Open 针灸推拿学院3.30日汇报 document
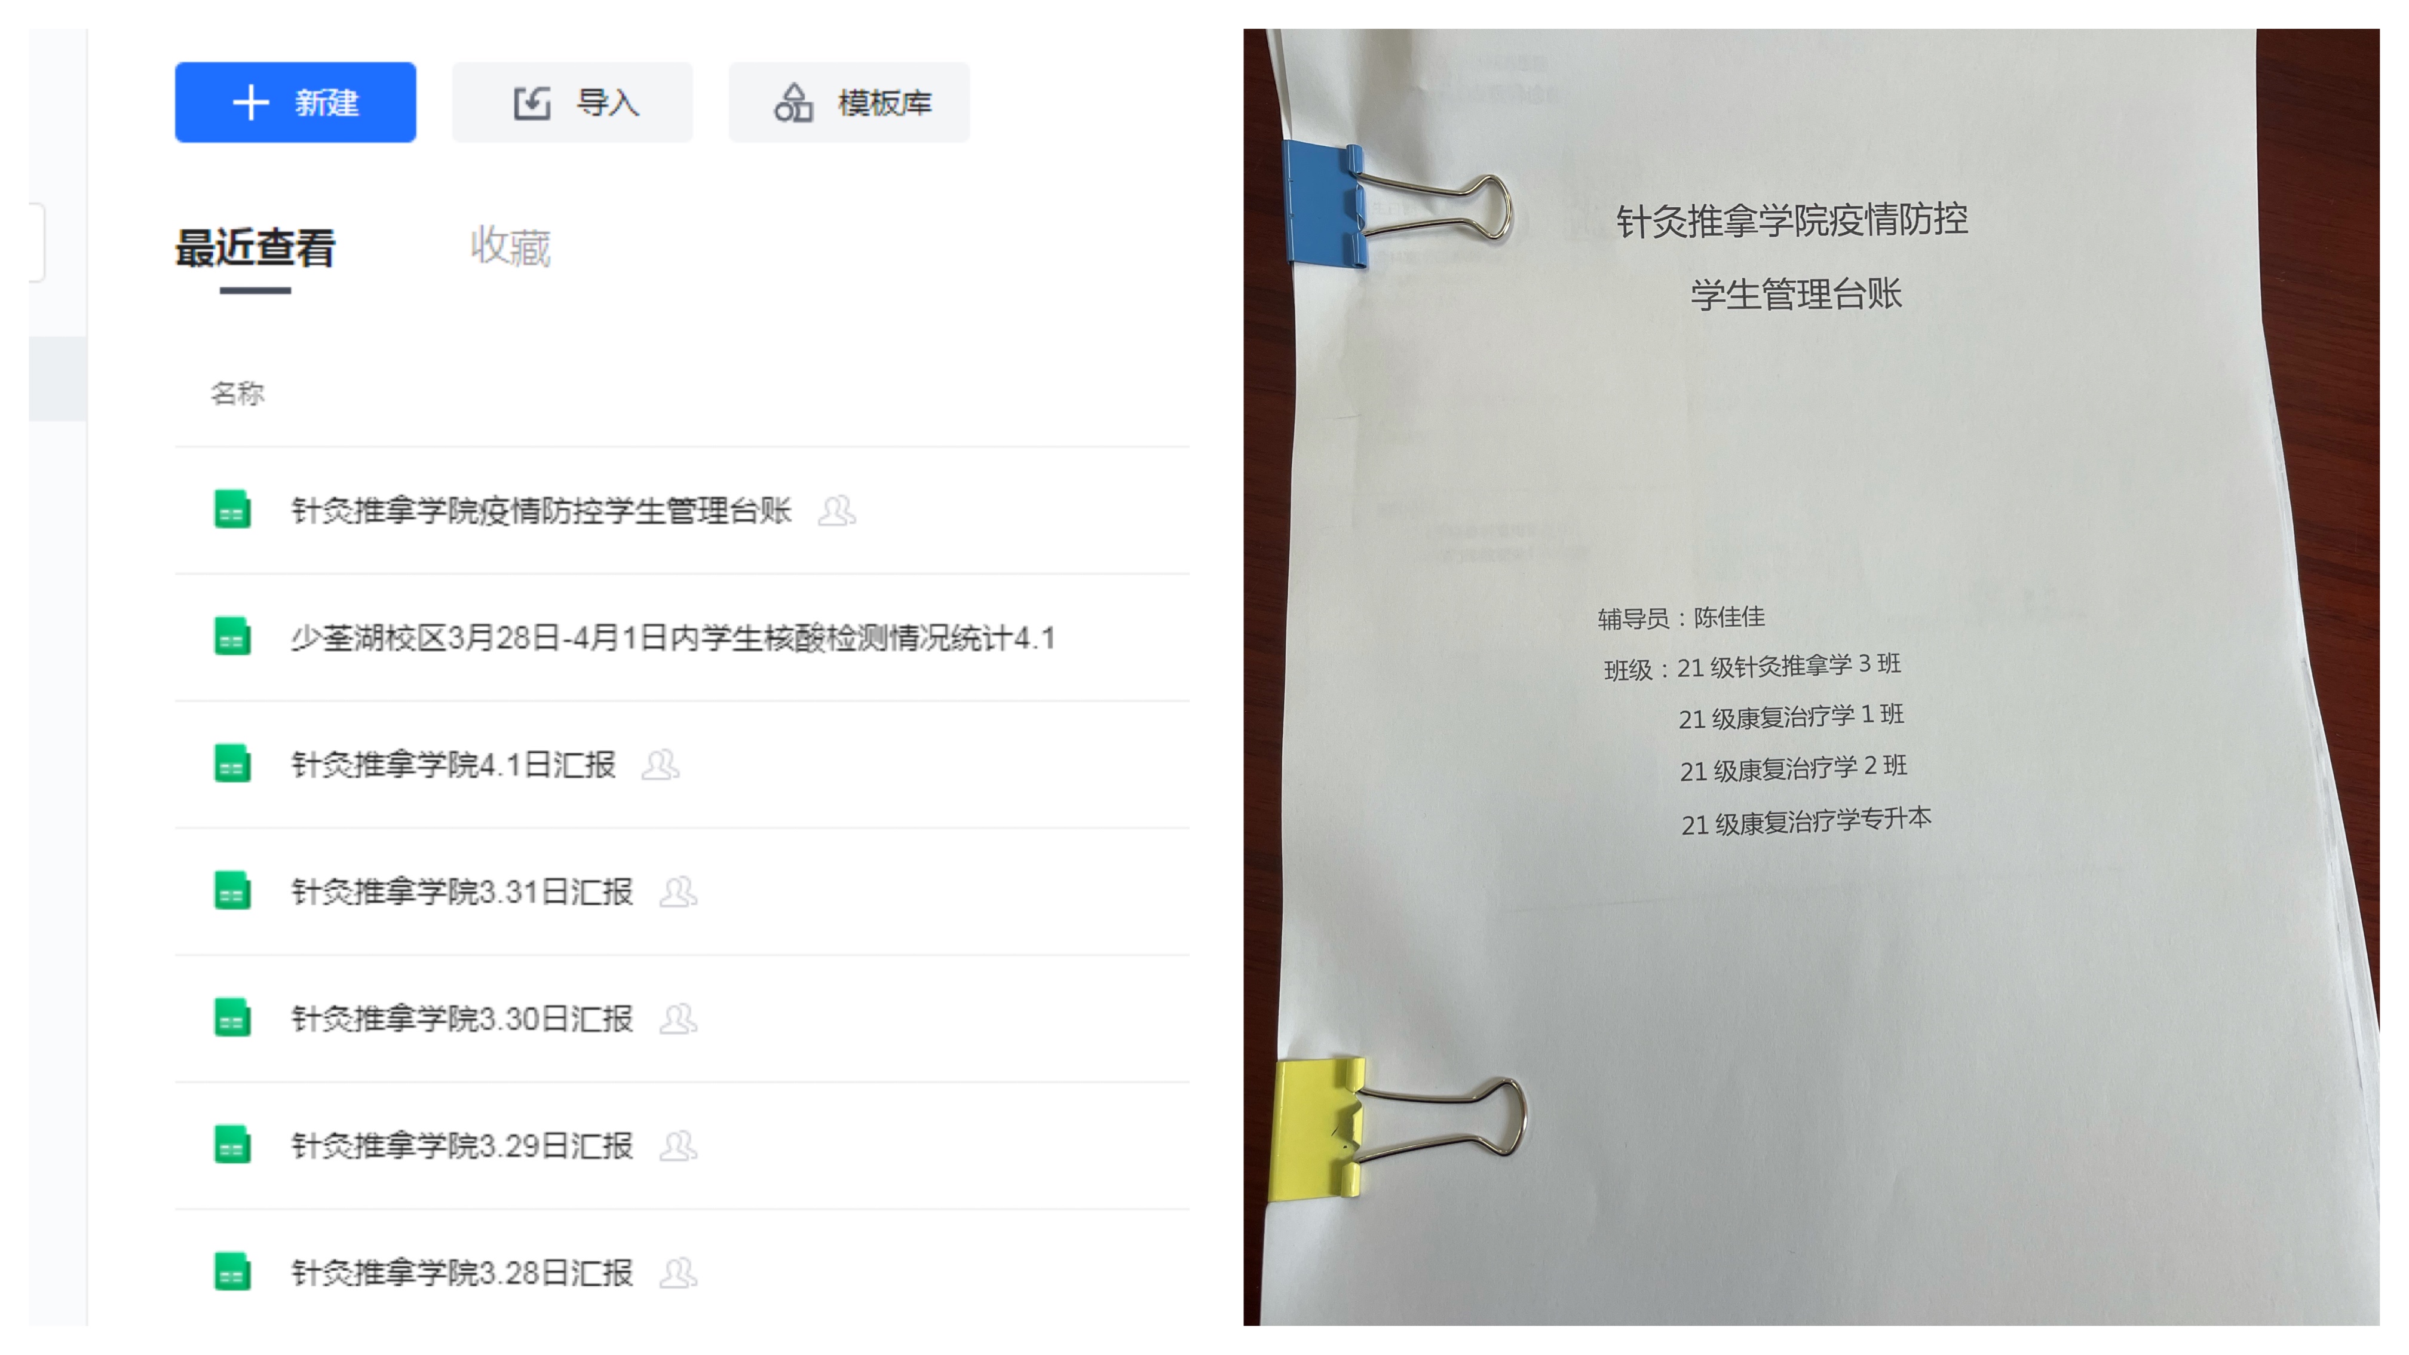Viewport: 2409px width, 1355px height. point(462,1019)
